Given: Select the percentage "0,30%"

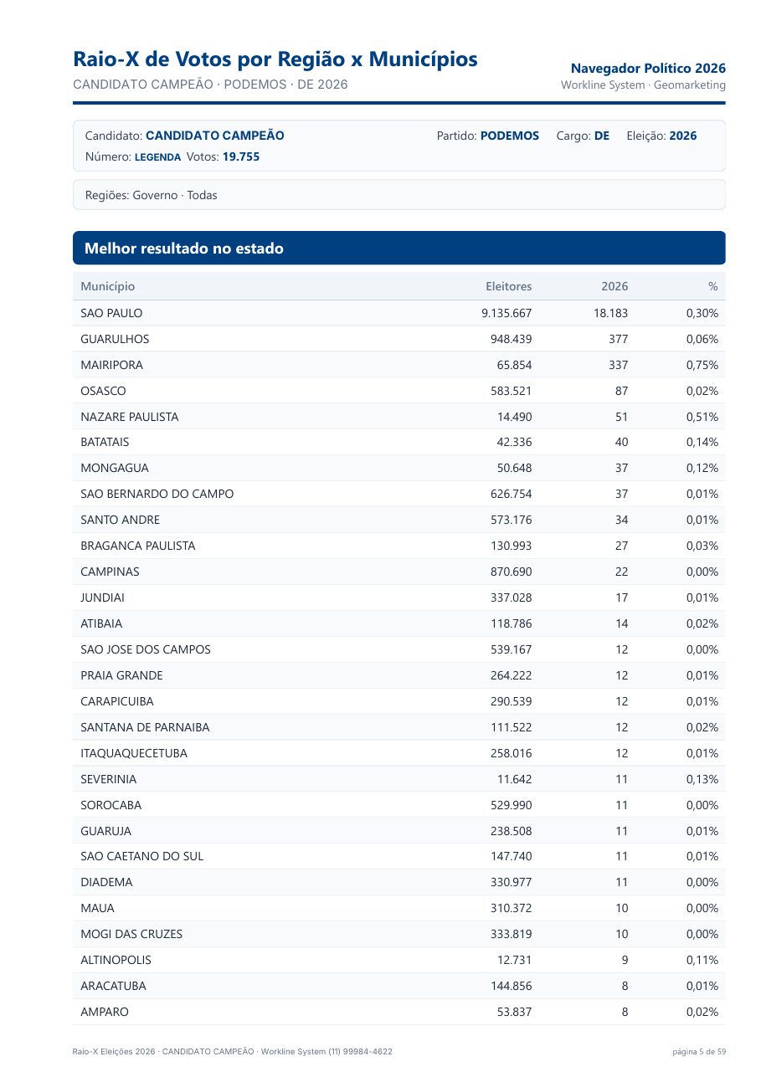Looking at the screenshot, I should (702, 313).
